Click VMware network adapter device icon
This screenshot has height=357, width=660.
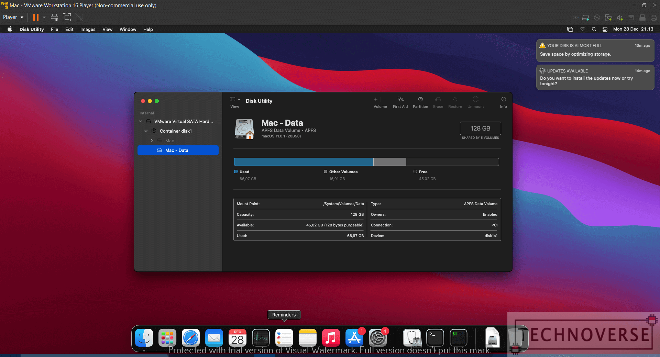pyautogui.click(x=608, y=18)
